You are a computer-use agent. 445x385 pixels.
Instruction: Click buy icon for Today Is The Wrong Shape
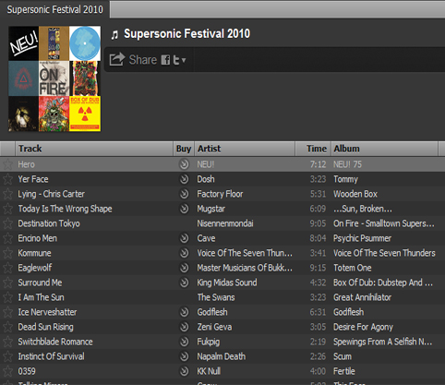[x=184, y=209]
